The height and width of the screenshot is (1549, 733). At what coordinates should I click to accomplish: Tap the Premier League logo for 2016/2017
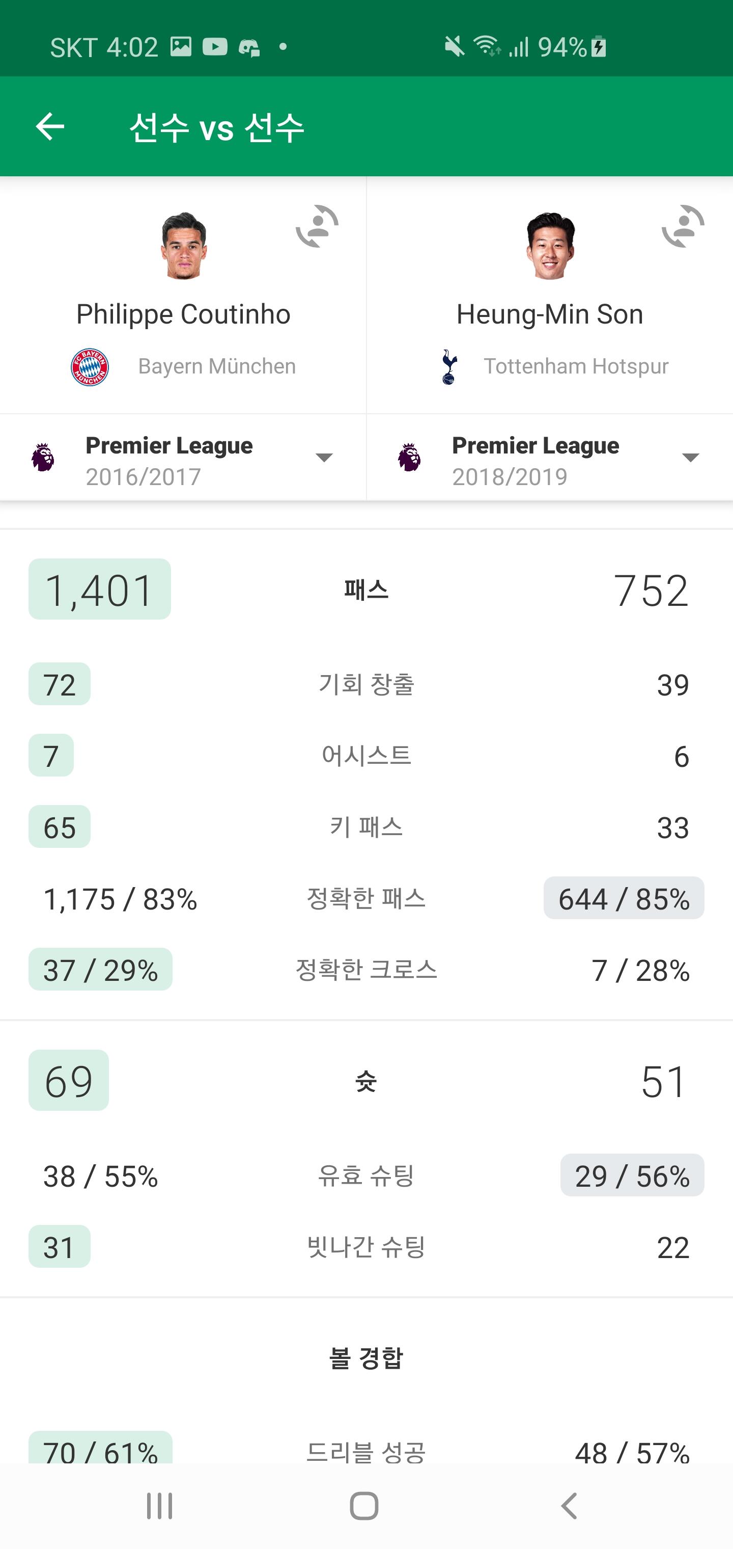click(43, 458)
